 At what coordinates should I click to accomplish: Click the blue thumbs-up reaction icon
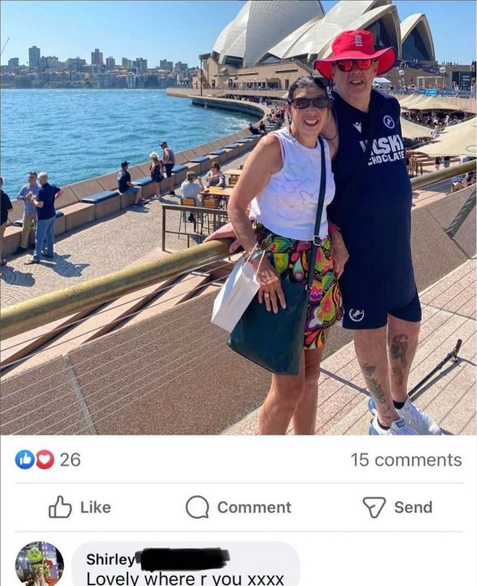tap(25, 460)
